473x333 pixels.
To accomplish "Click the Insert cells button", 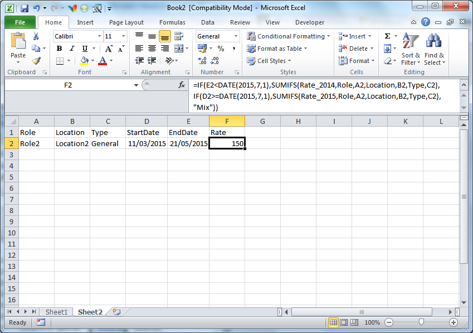I will click(355, 36).
